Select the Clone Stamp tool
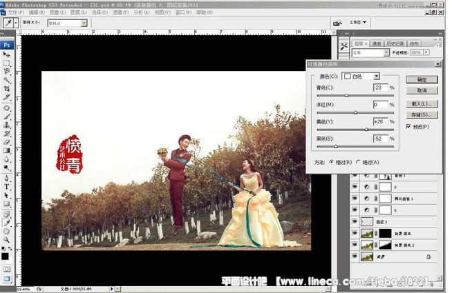452x293 pixels. (x=6, y=125)
